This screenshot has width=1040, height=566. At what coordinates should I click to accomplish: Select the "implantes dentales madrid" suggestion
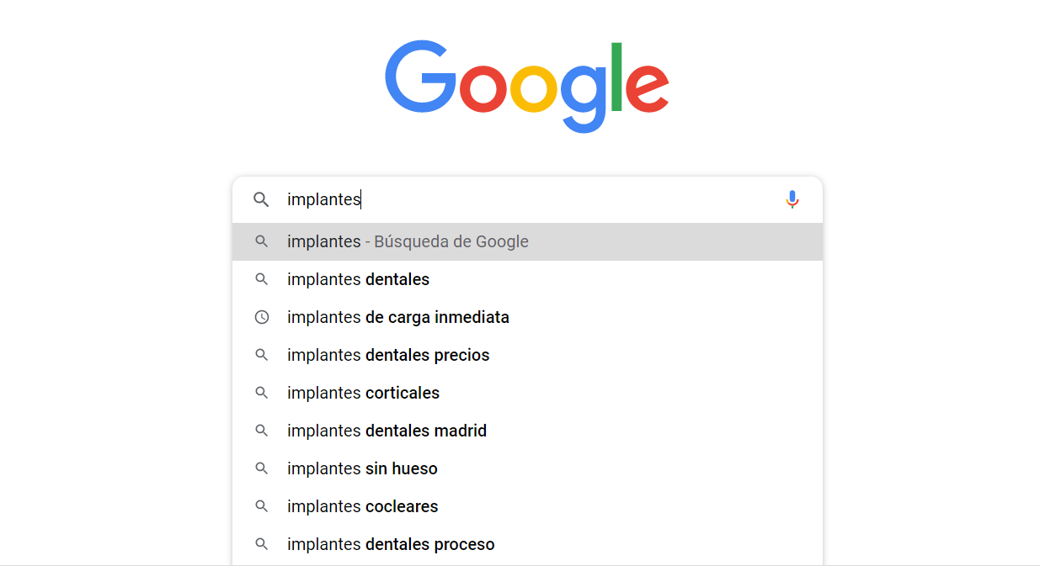[387, 431]
